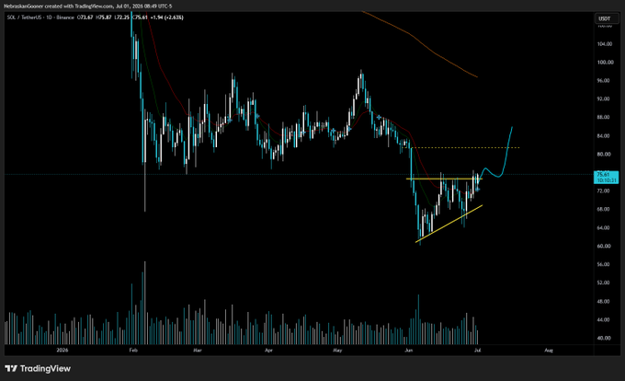Click the close value C75.61
The height and width of the screenshot is (381, 625).
pos(140,17)
